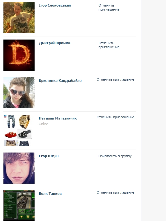Click the Online status under Наталия Магазинчик

tap(43, 124)
